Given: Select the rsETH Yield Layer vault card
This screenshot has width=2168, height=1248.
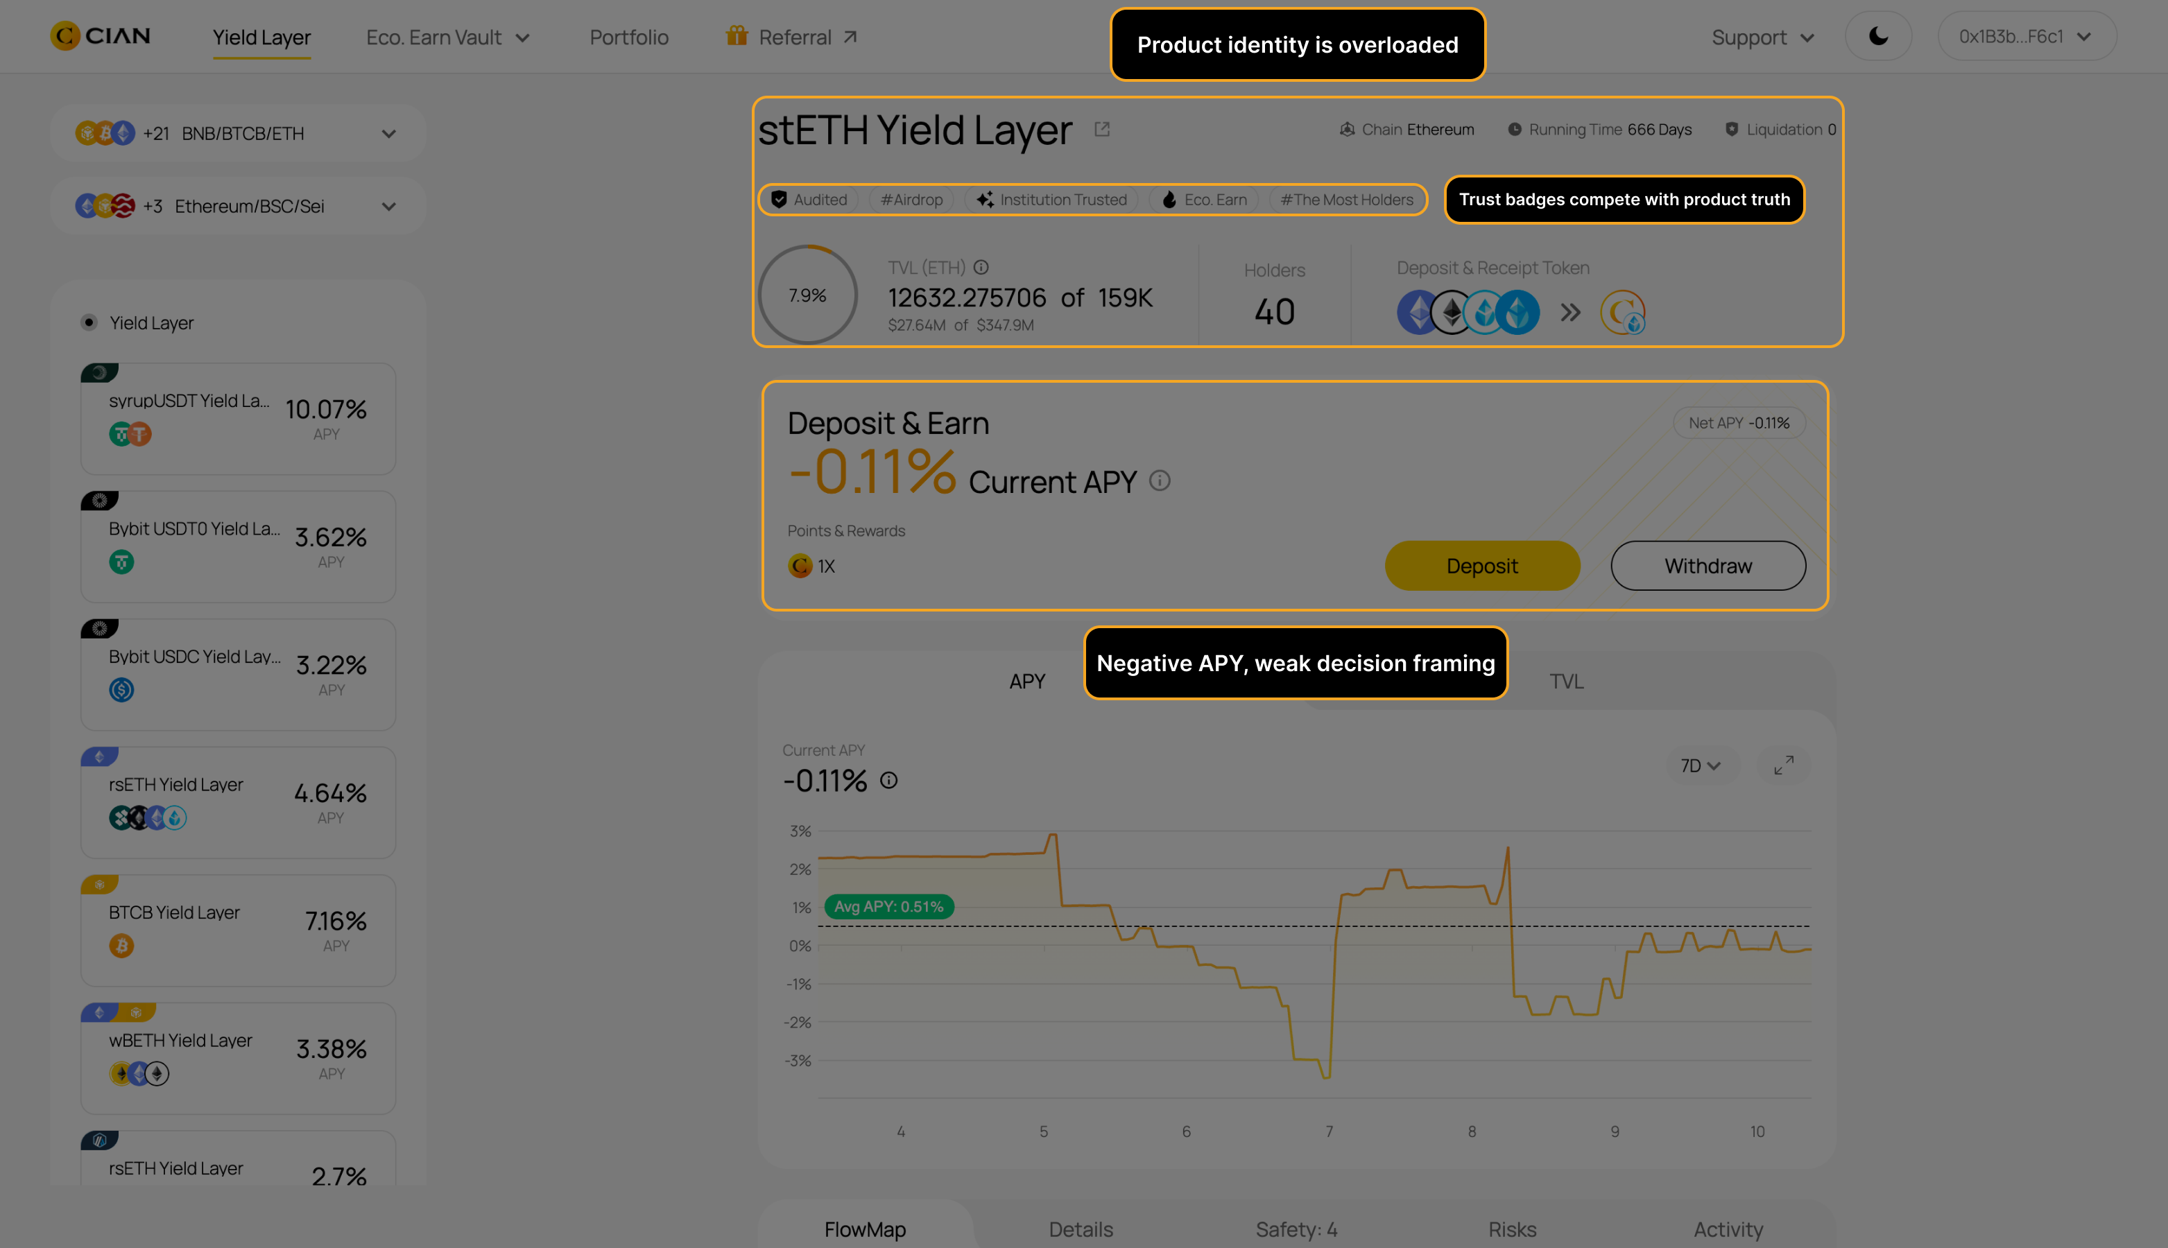Looking at the screenshot, I should [x=237, y=801].
